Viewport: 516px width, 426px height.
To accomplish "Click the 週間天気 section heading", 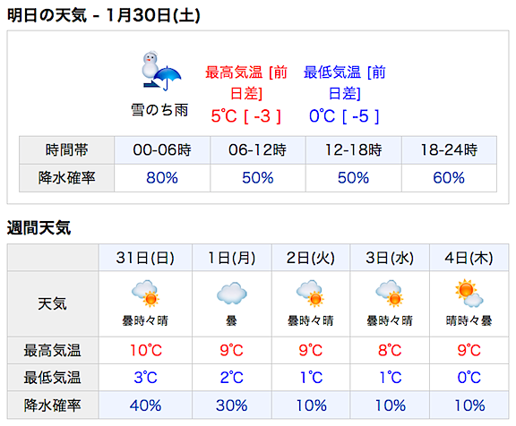I will click(39, 228).
